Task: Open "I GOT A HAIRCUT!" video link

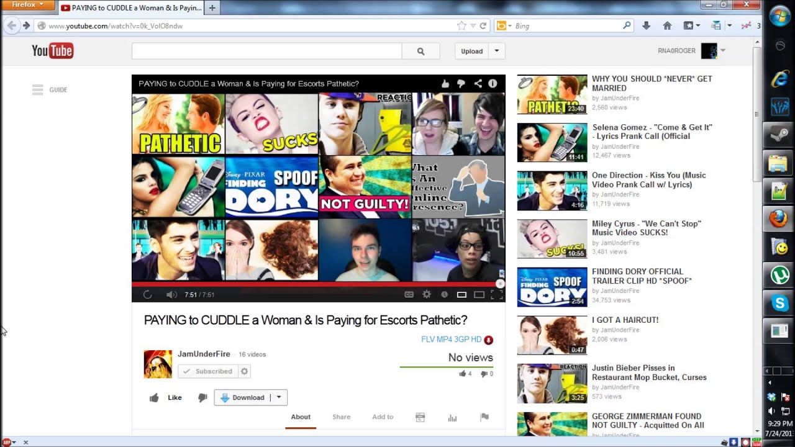Action: 625,320
